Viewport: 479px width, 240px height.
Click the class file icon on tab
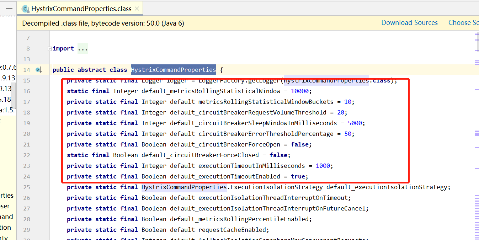coord(25,9)
